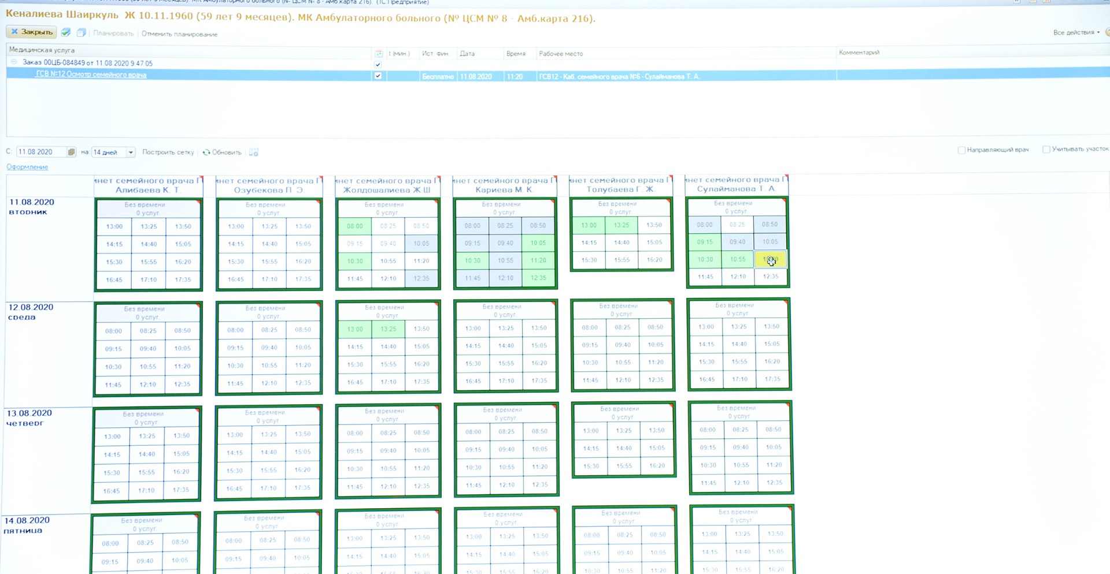Open the 14 дней period dropdown

point(131,152)
